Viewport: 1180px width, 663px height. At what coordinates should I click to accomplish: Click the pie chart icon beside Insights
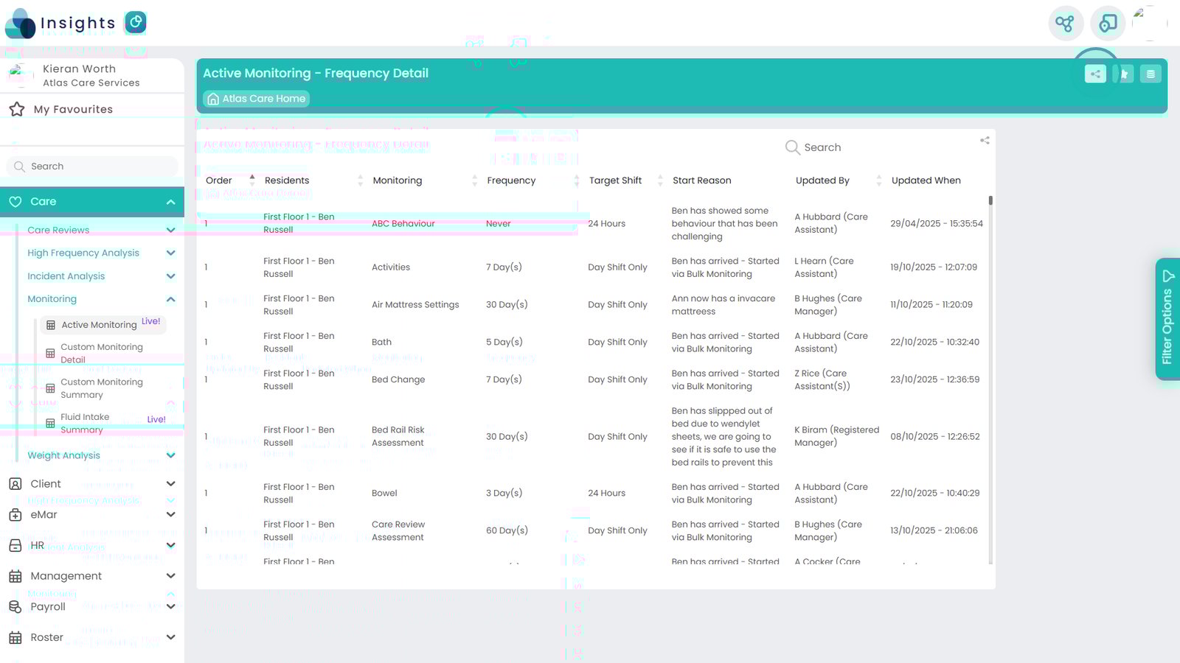(136, 23)
